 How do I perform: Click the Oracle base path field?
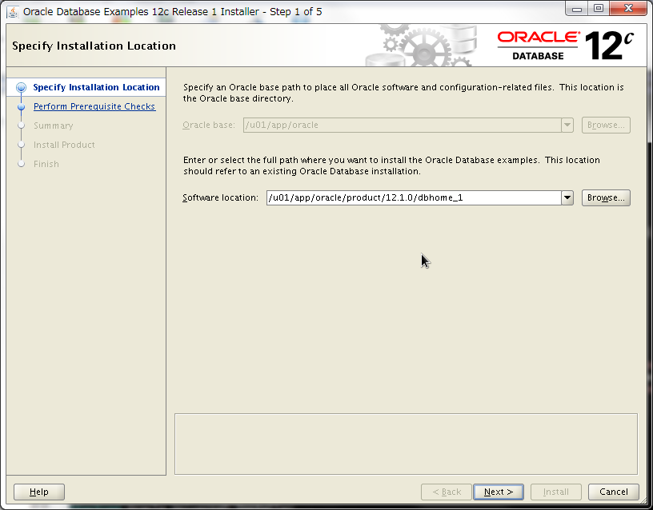[403, 126]
